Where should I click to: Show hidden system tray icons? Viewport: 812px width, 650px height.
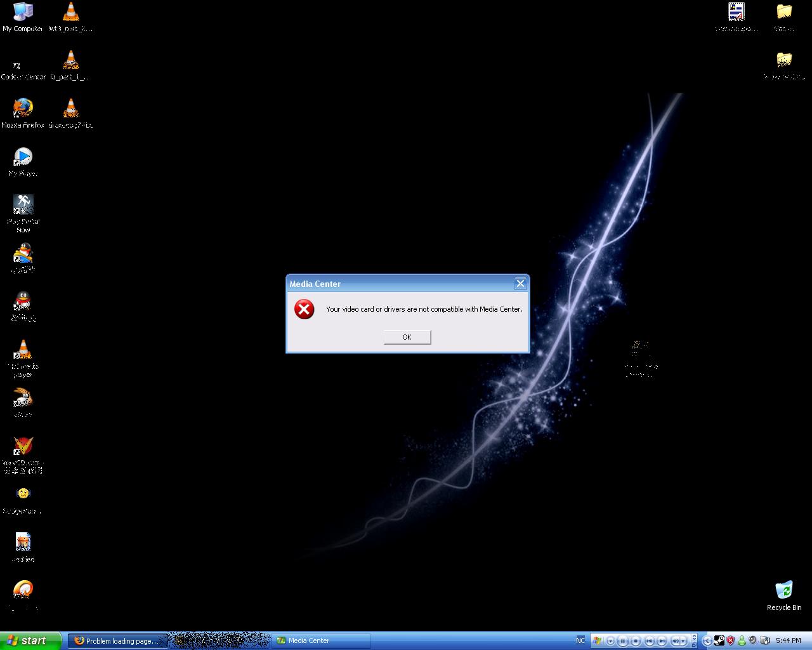point(707,641)
